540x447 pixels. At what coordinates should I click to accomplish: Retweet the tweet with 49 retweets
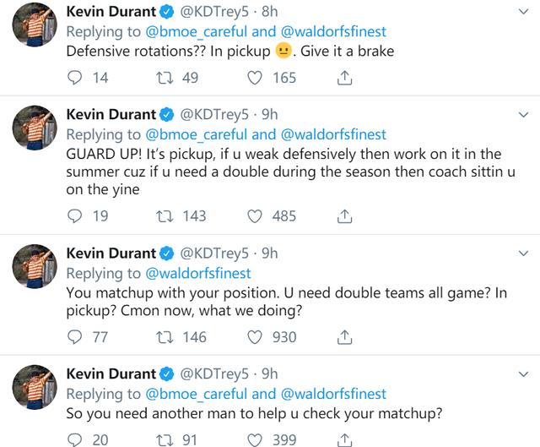tap(165, 78)
